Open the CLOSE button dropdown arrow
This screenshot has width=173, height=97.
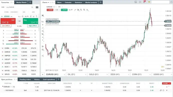(x=169, y=83)
